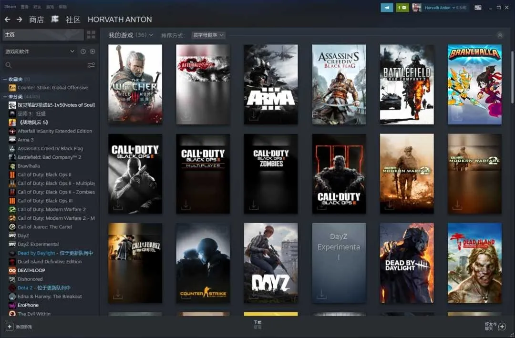
Task: Open 好友与聊天 friends and chat
Action: coord(495,327)
